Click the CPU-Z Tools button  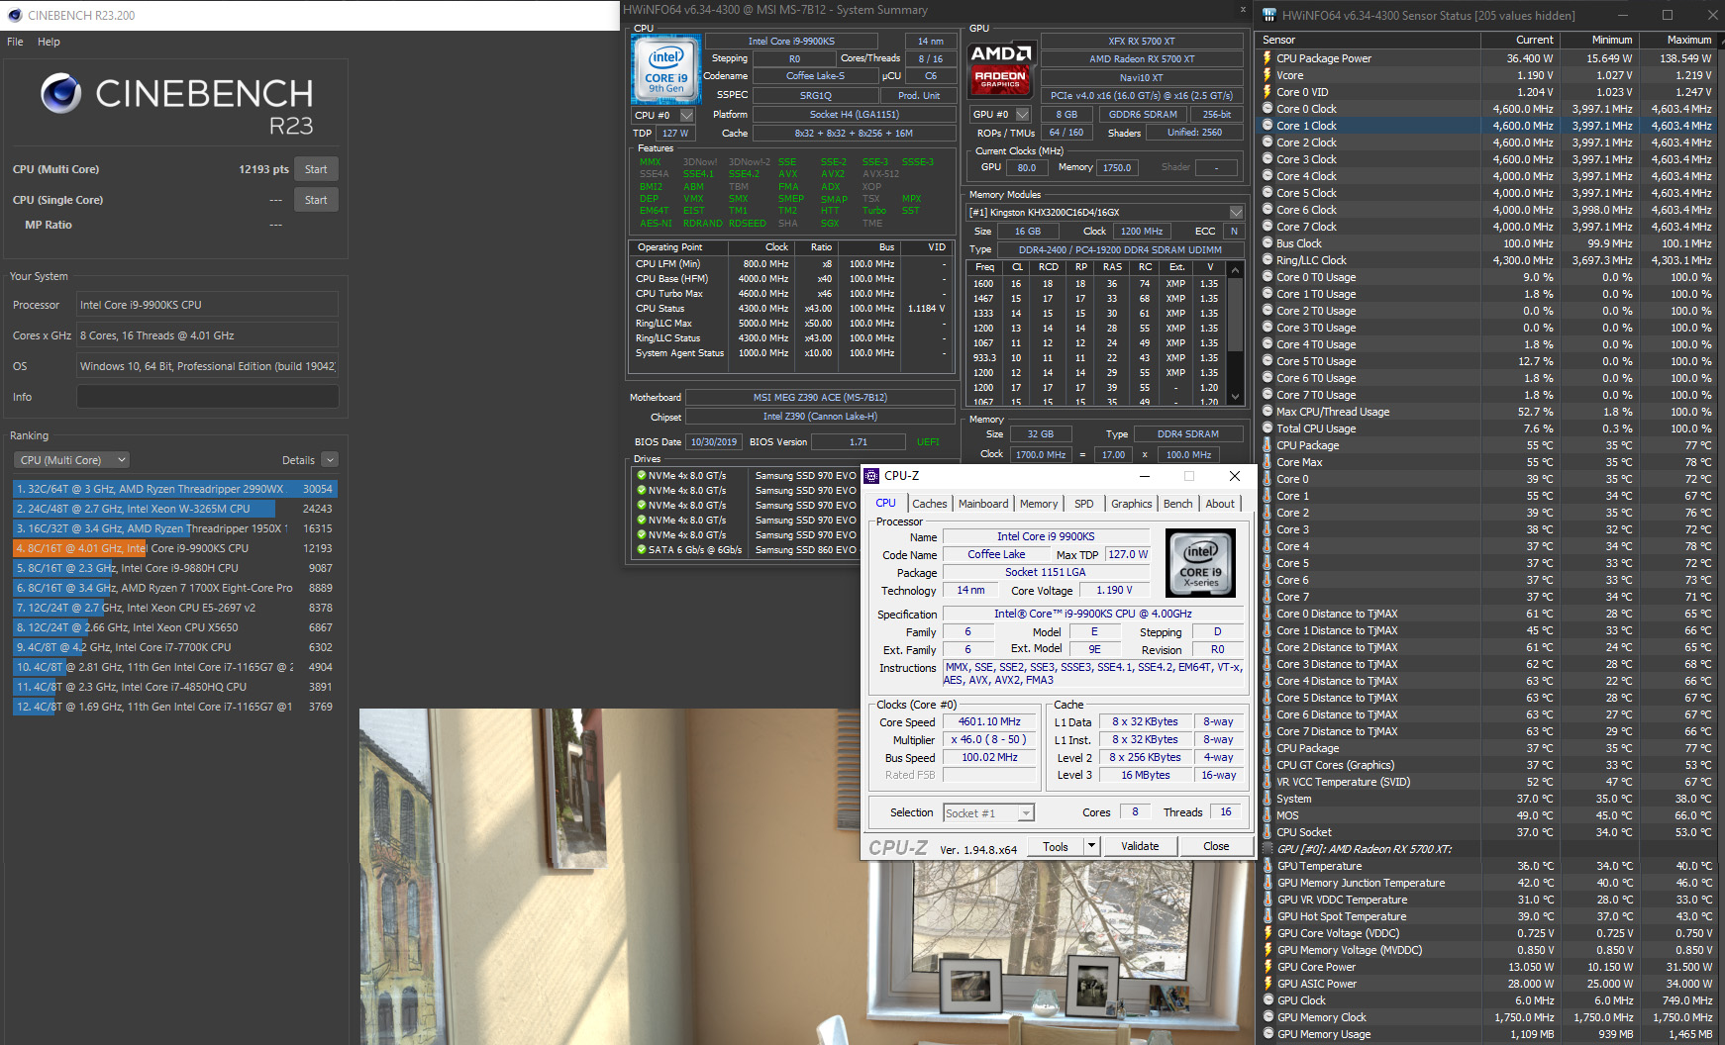point(1056,847)
